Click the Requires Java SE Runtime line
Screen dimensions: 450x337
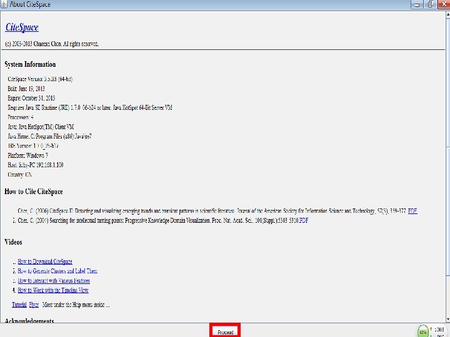pos(90,108)
